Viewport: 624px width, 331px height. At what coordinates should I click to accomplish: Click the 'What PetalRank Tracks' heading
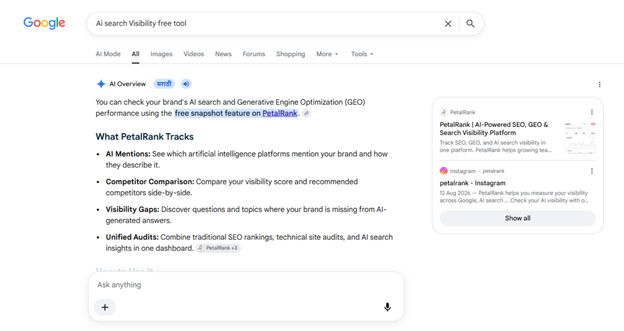point(144,137)
